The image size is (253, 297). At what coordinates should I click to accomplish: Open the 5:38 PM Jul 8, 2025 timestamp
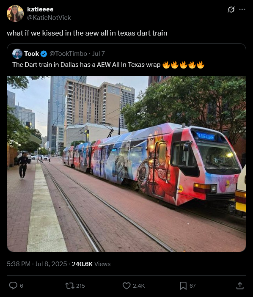pyautogui.click(x=37, y=264)
